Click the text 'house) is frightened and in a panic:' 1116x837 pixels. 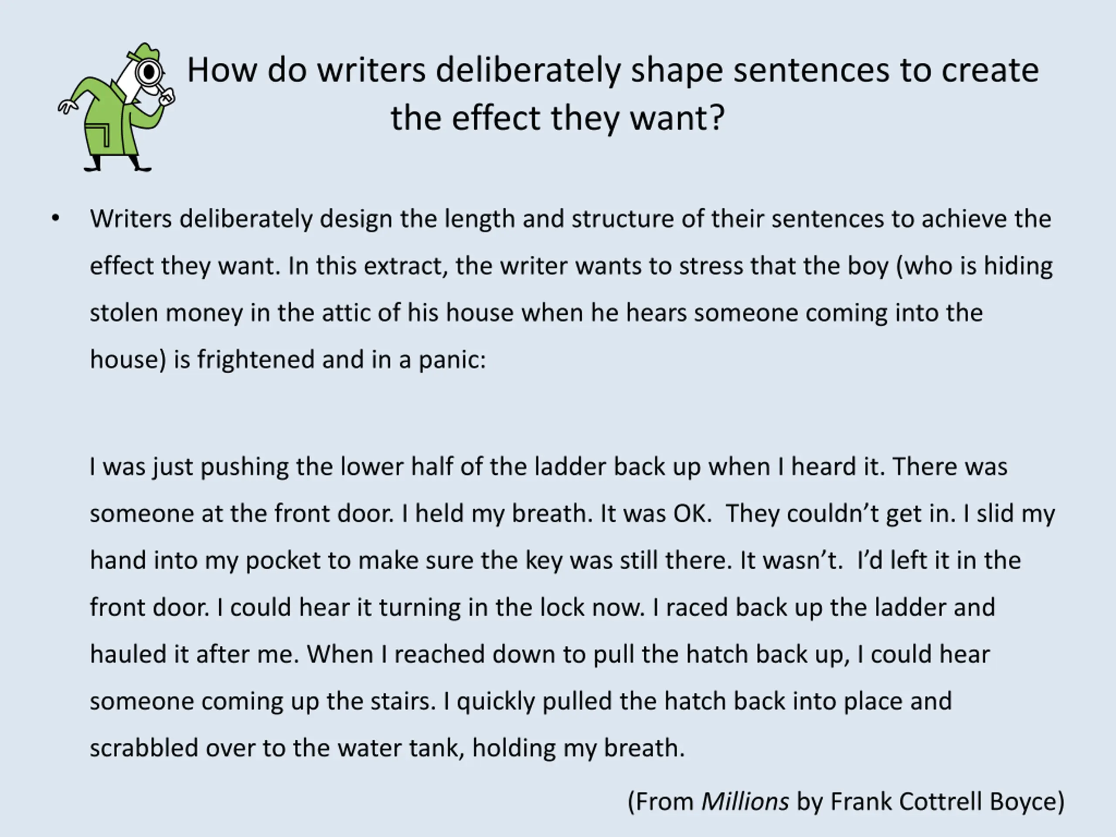point(288,360)
